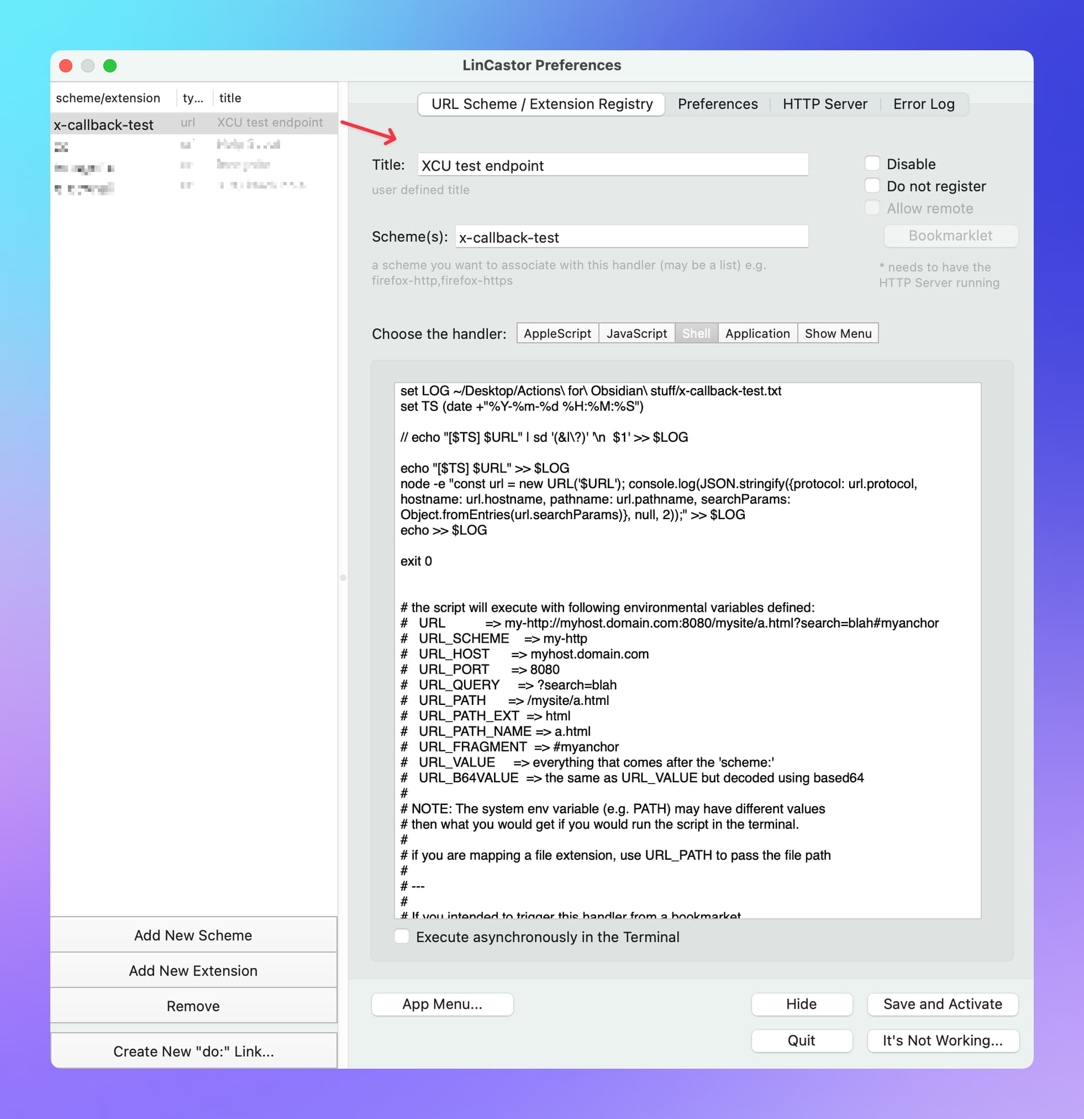Open the Error Log tab
Screen dimensions: 1084x1119
(x=923, y=104)
